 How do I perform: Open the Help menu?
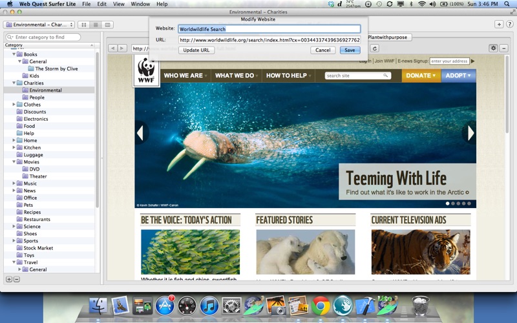162,4
